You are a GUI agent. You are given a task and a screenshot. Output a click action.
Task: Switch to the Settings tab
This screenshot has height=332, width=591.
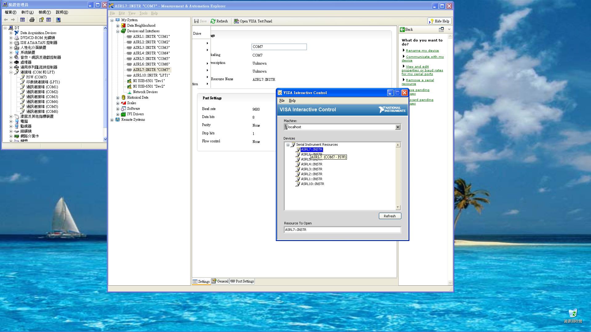pyautogui.click(x=201, y=282)
